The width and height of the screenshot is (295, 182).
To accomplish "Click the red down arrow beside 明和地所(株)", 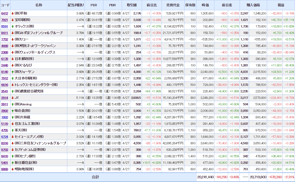I will (13, 169).
